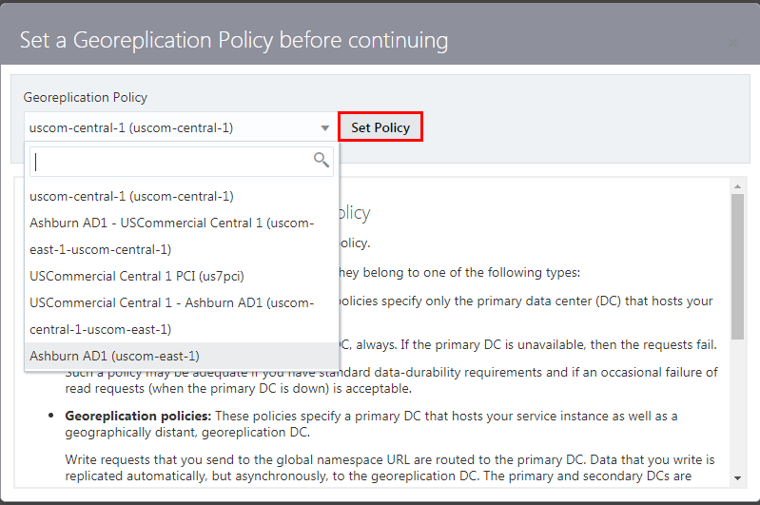Choose Ashburn AD1 - USCommercial Central 1 option

coord(171,236)
